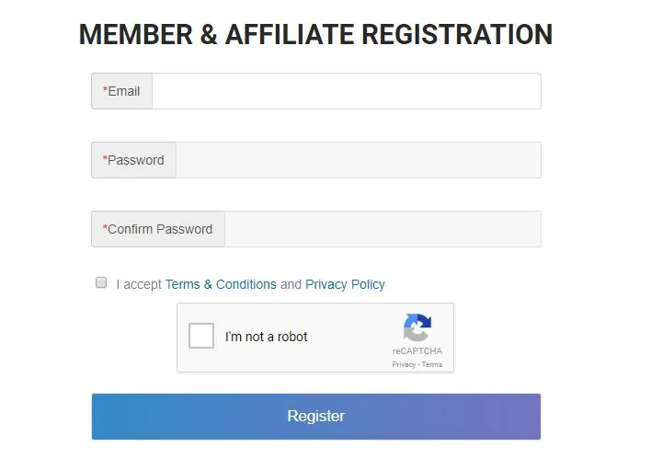
Task: Click into the Password text box
Action: (x=359, y=160)
